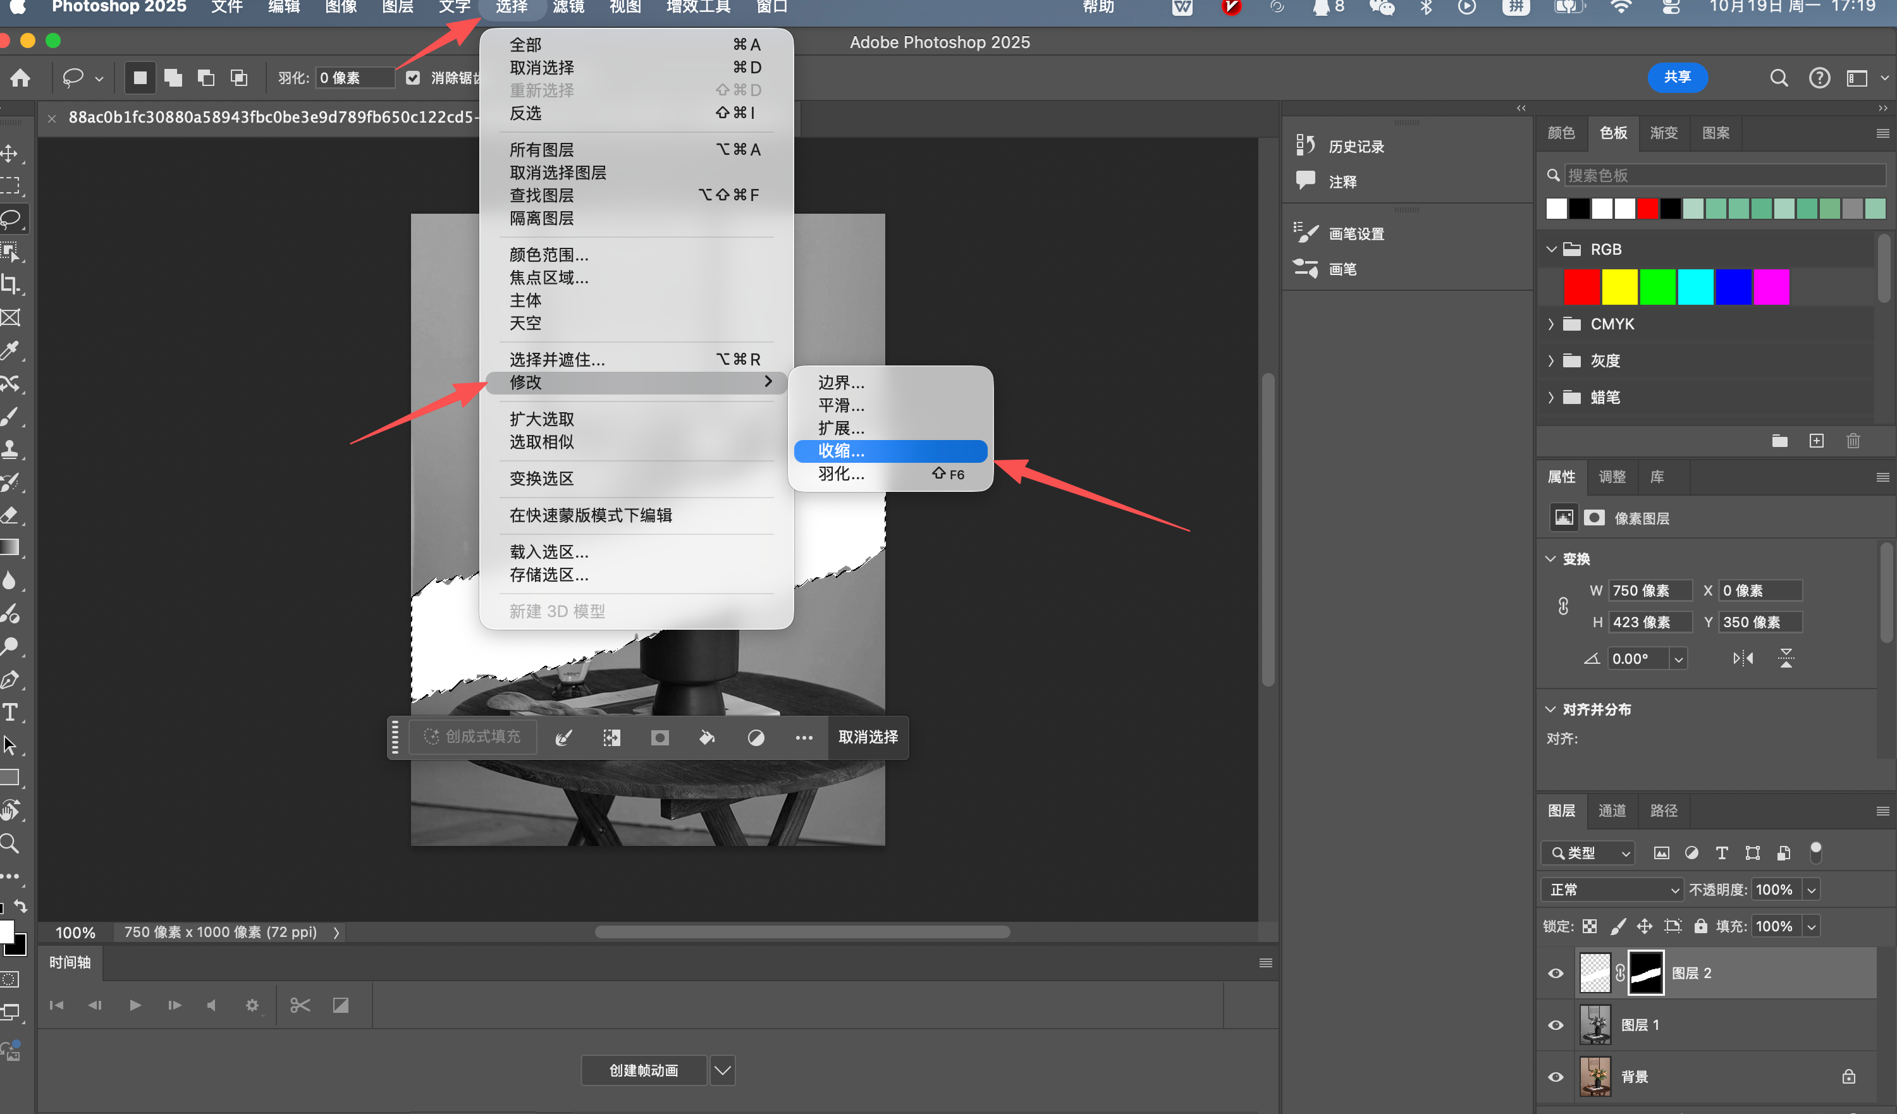The height and width of the screenshot is (1114, 1897).
Task: Click the 创建帧动画 button
Action: (x=644, y=1070)
